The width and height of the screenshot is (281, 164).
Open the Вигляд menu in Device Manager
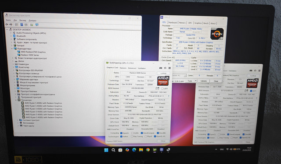[23, 21]
